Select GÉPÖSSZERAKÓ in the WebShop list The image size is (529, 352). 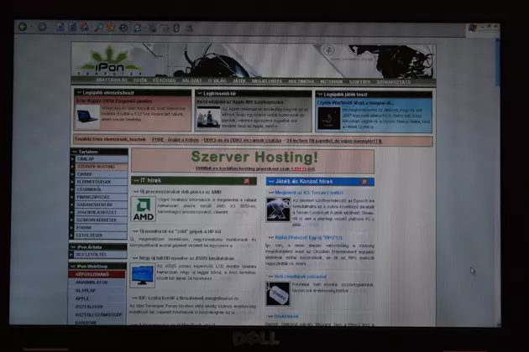pos(97,274)
